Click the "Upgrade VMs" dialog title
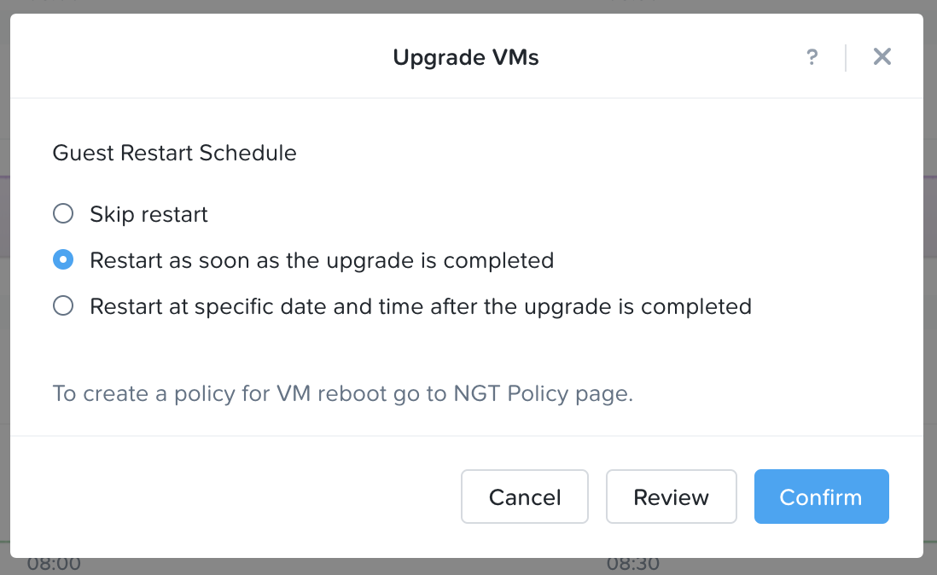Screen dimensions: 937x575 click(466, 57)
